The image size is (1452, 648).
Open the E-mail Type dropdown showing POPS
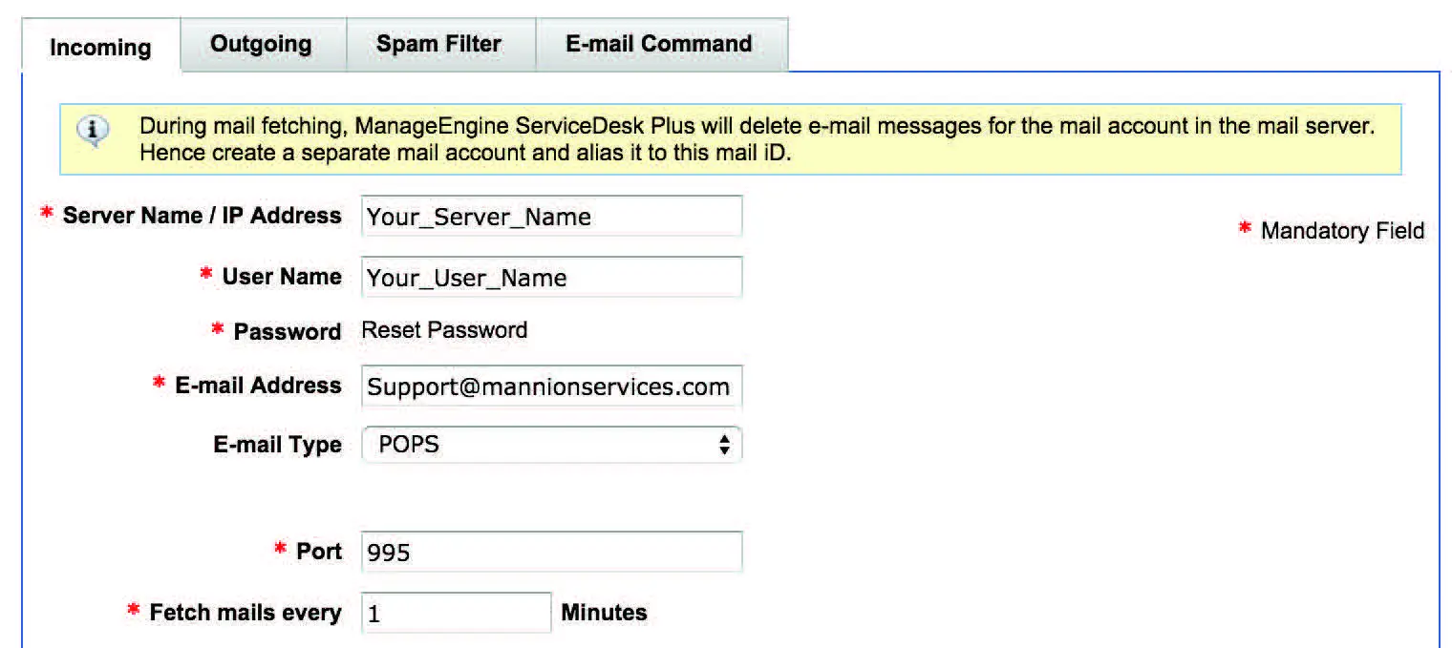tap(552, 444)
